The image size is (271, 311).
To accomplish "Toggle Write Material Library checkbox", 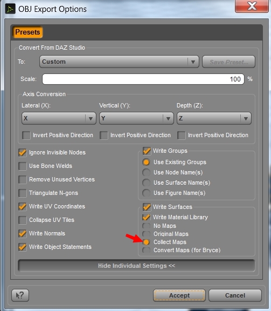I will [x=147, y=218].
